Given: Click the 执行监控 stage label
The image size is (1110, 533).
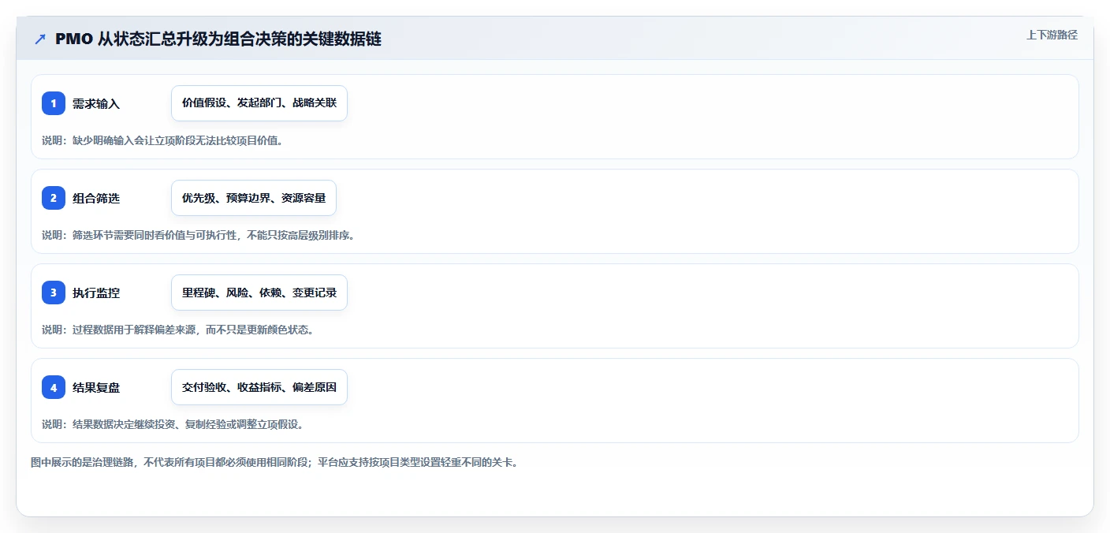Looking at the screenshot, I should click(96, 293).
